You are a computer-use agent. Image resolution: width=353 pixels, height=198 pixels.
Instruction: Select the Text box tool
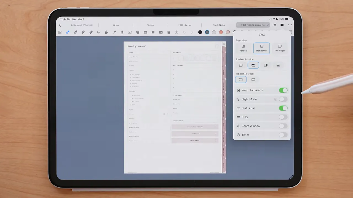pos(130,32)
